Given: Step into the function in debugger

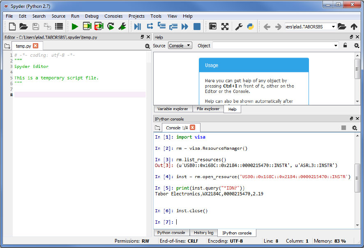Looking at the screenshot, I should pos(161,25).
